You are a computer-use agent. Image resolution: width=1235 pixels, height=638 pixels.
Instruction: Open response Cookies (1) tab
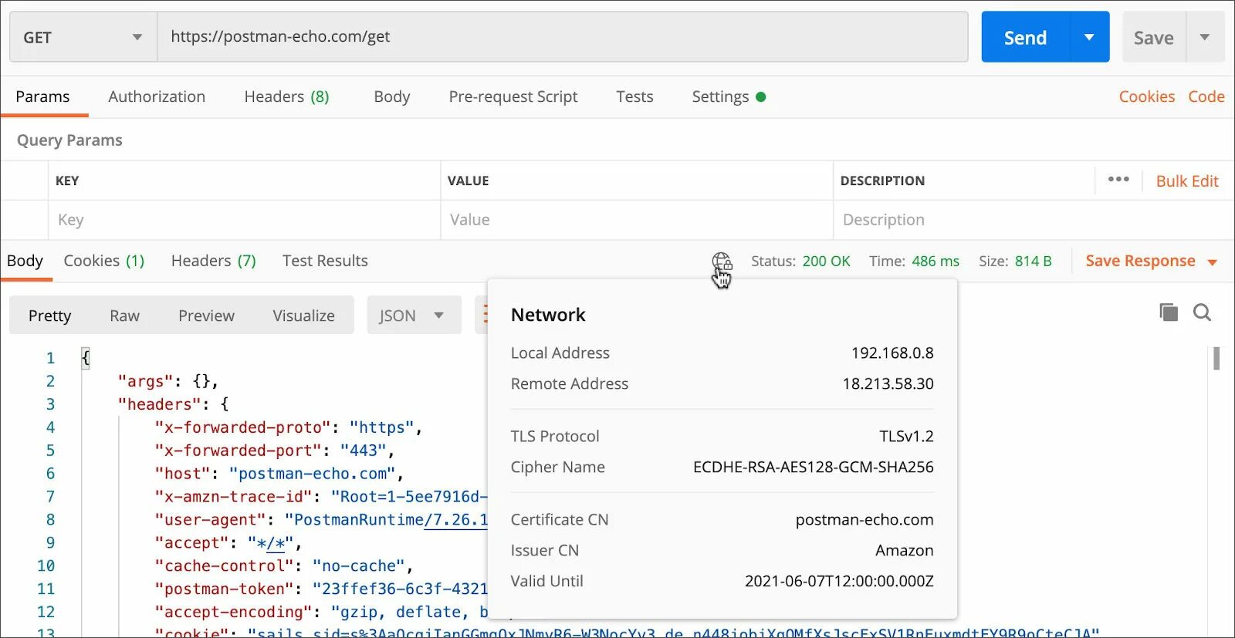(x=104, y=261)
